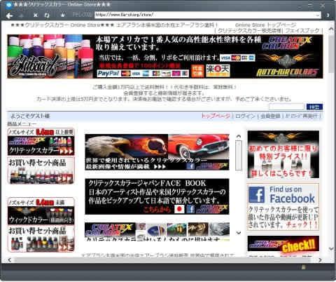Open the upper お買い得セット商品 banner
This screenshot has width=336, height=282.
click(41, 170)
